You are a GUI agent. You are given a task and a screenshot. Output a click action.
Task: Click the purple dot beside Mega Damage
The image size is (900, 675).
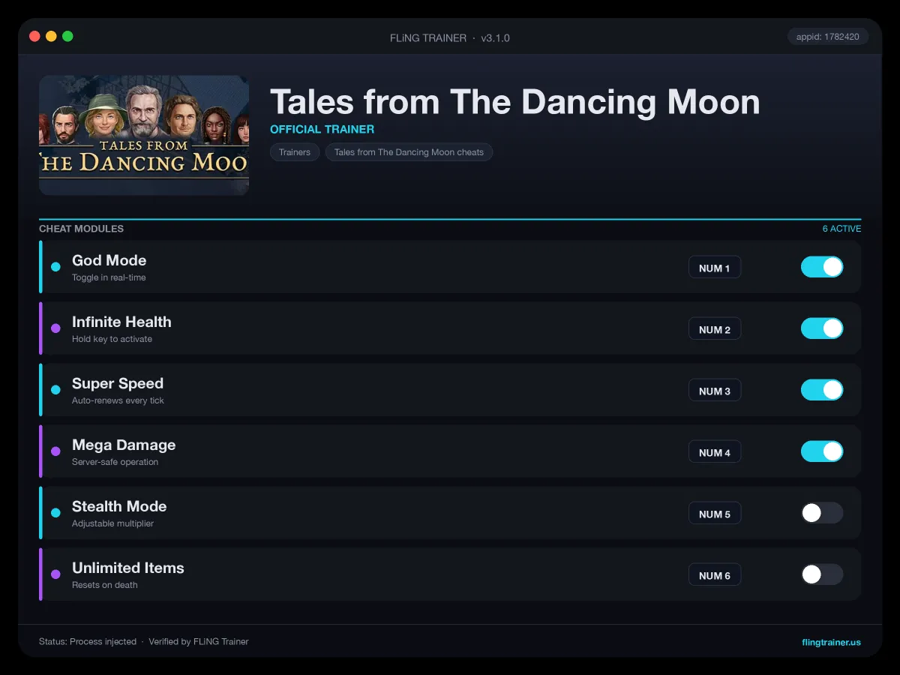(55, 451)
